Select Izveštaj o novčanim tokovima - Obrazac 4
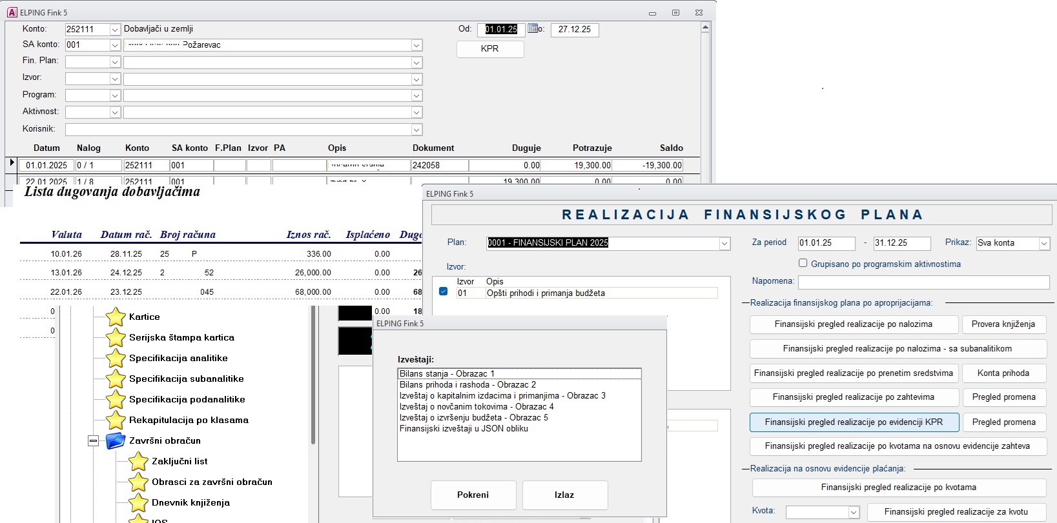 pos(477,406)
